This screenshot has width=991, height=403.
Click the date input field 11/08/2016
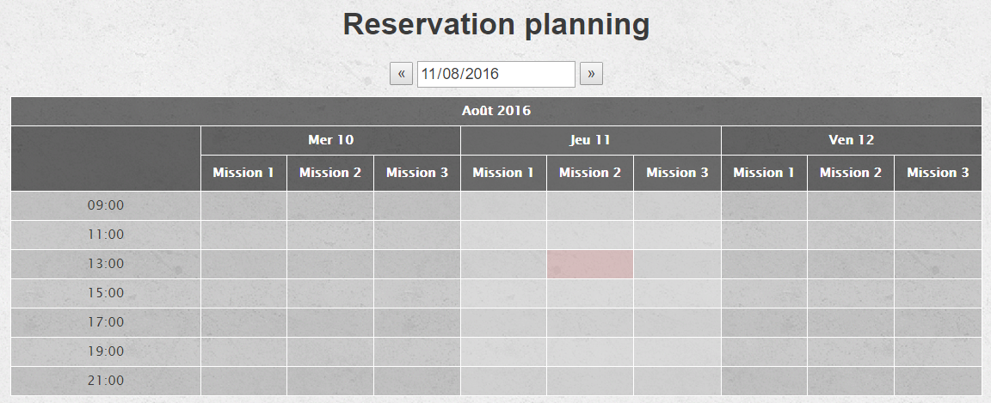[495, 74]
